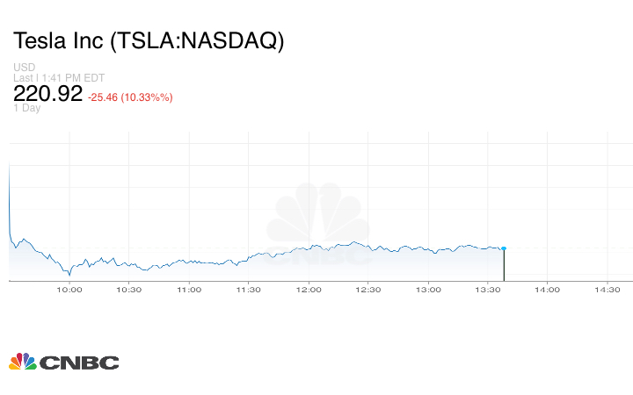
Task: Click the 220.92 last price value
Action: click(x=47, y=94)
